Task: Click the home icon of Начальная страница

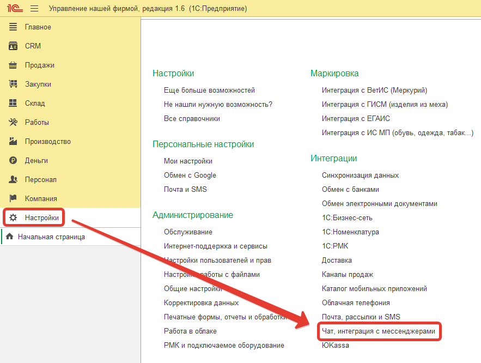Action: [x=9, y=237]
